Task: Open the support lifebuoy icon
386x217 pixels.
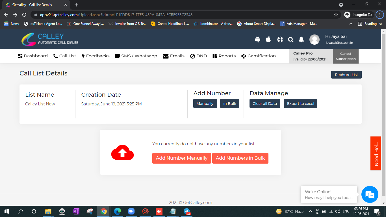Action: tap(280, 40)
